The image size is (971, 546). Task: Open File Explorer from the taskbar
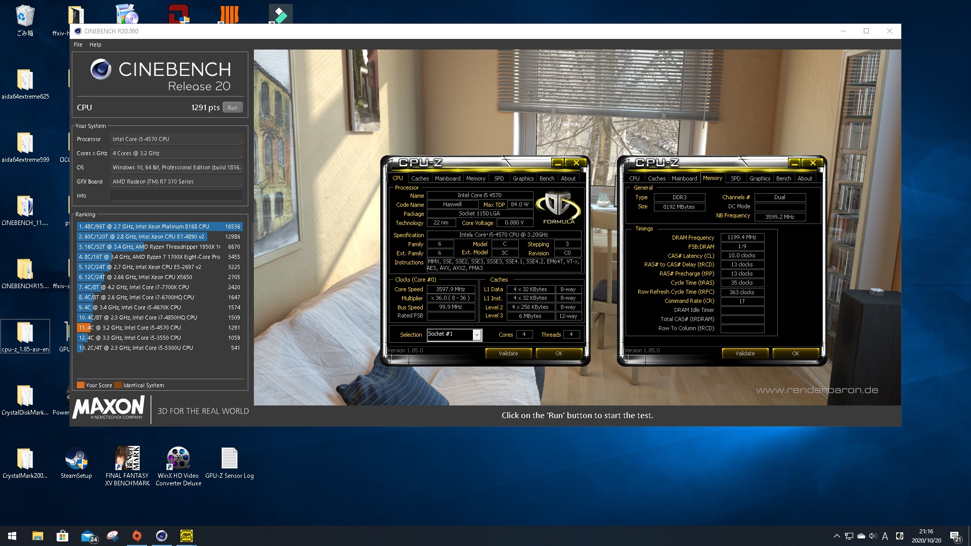37,536
